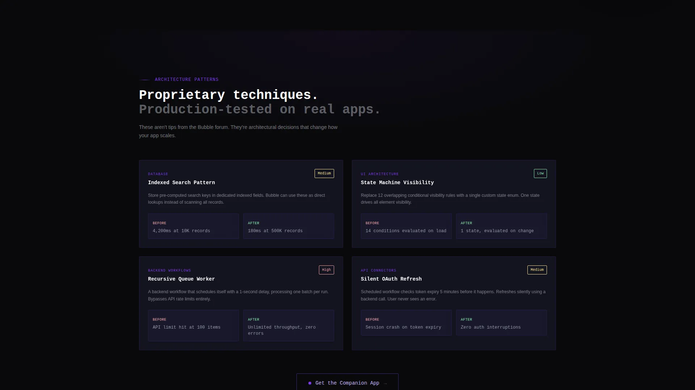Click AFTER label in State Machine Visibility card

[x=466, y=223]
